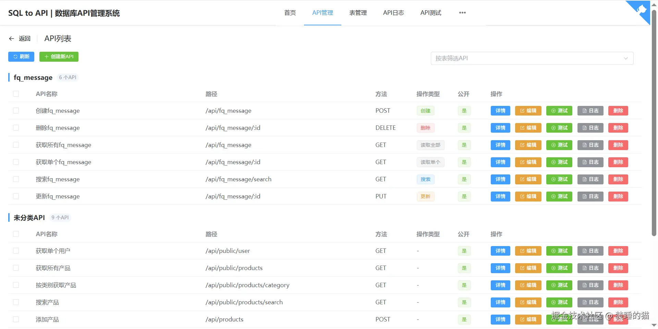658x329 pixels.
Task: Click the 编辑 icon for 删除fq_message API
Action: tap(528, 128)
